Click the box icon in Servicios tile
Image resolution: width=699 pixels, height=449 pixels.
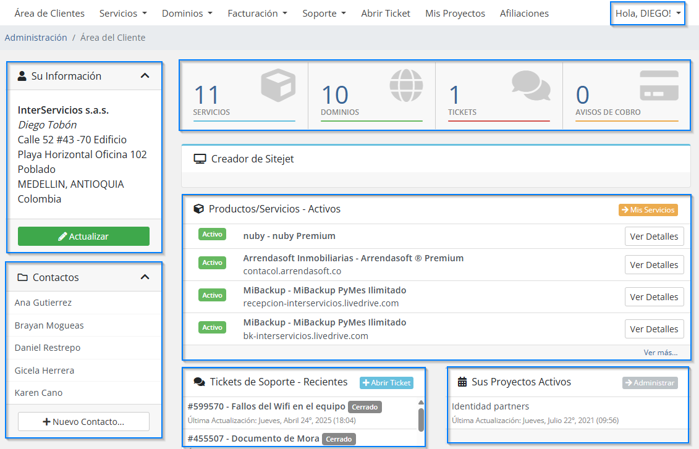[x=278, y=85]
